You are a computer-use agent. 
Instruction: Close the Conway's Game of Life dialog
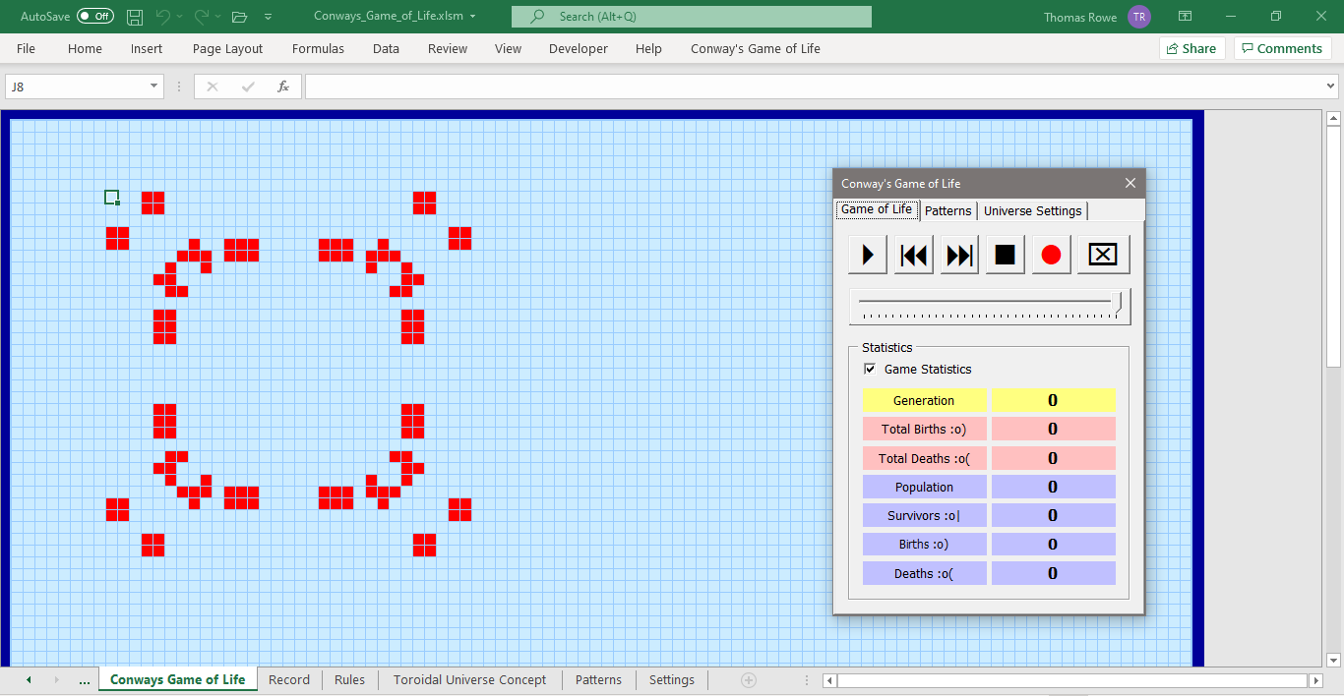coord(1130,183)
